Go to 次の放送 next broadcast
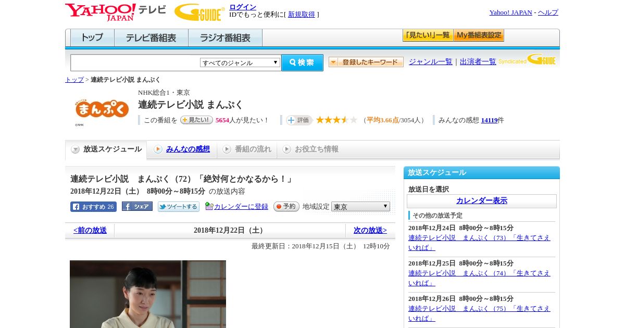 pos(370,231)
